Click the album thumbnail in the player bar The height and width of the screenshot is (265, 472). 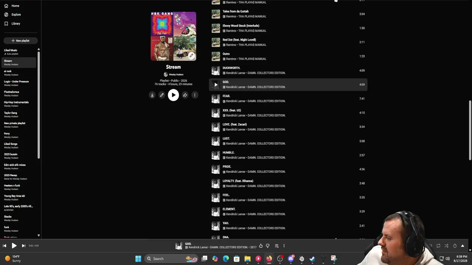pyautogui.click(x=179, y=245)
